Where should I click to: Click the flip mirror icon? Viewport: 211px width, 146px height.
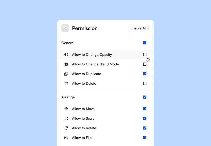(66, 138)
